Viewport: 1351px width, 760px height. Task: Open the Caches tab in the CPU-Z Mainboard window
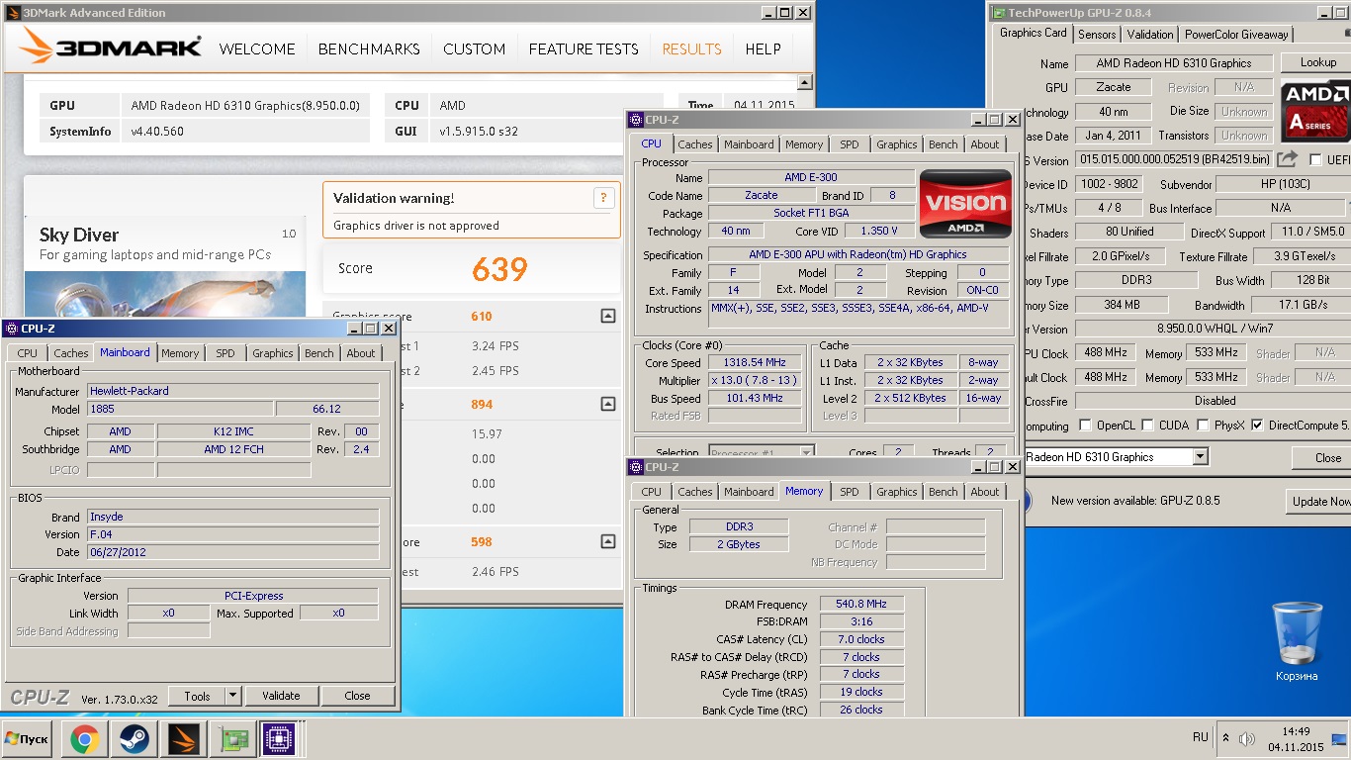click(x=70, y=353)
